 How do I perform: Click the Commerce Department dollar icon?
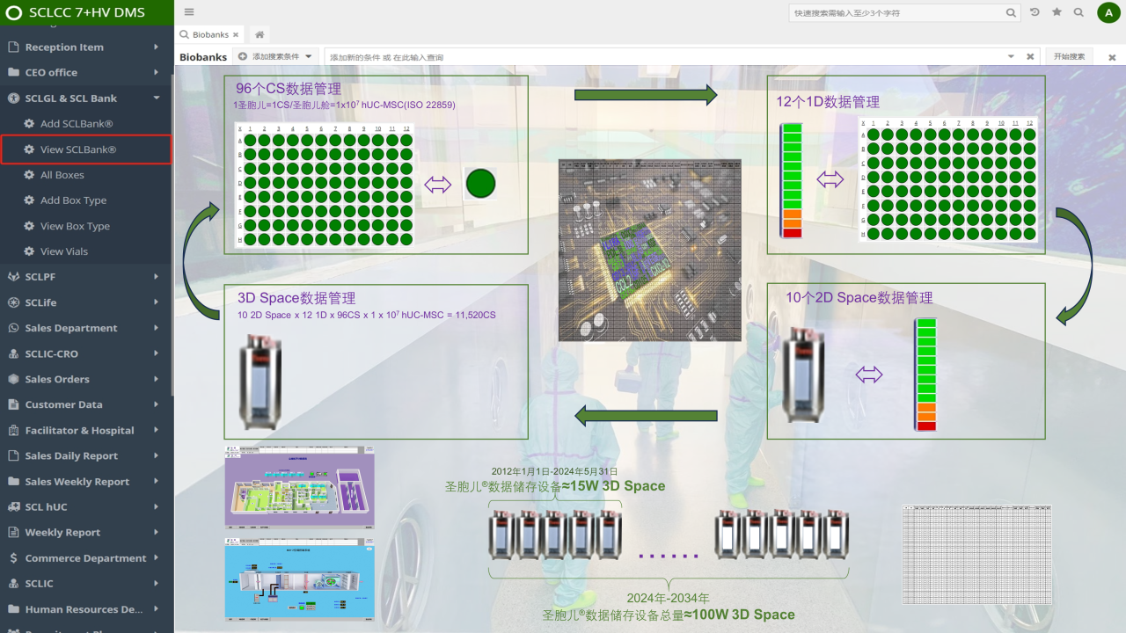tap(13, 558)
